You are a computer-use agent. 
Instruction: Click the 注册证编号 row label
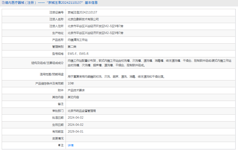(56, 12)
